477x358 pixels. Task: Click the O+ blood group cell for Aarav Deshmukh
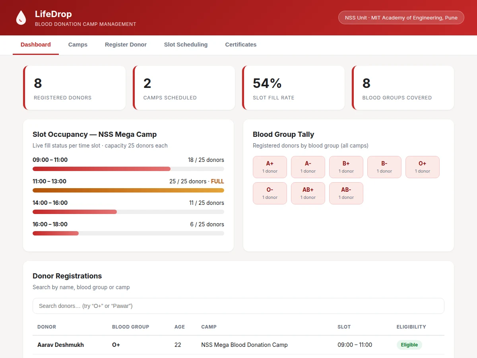tap(116, 345)
